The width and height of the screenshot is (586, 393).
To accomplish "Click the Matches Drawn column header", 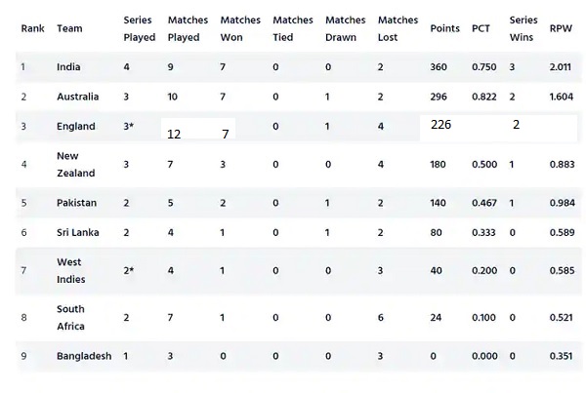I will [x=346, y=28].
